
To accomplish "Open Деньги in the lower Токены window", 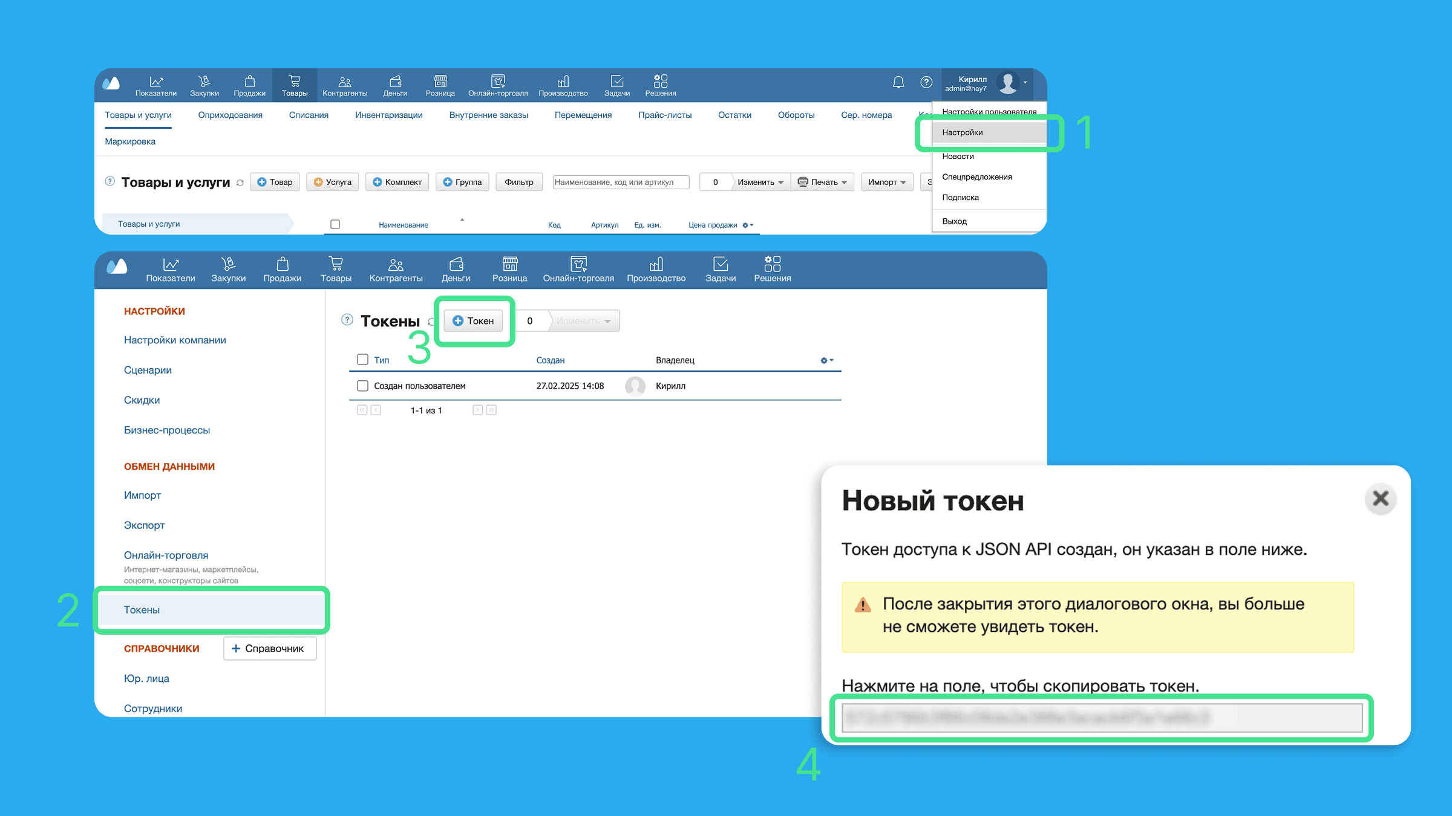I will pos(456,270).
